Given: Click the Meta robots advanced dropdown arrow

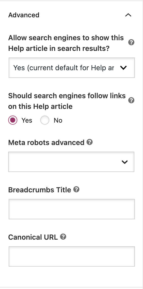Looking at the screenshot, I should click(125, 162).
